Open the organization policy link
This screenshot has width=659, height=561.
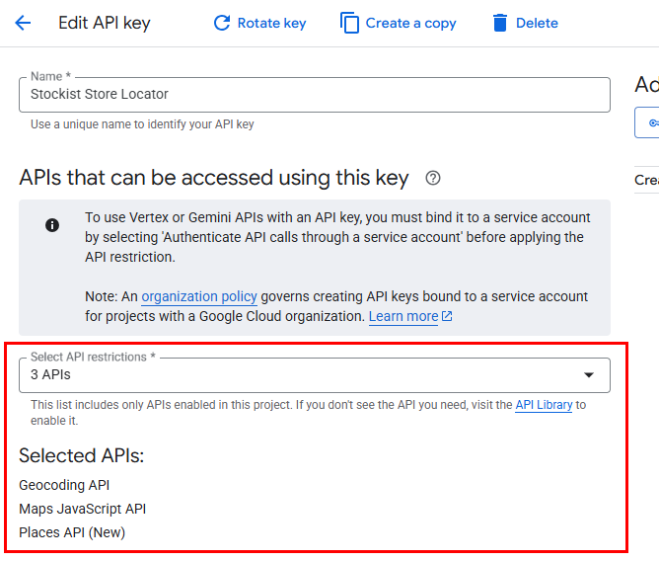199,296
